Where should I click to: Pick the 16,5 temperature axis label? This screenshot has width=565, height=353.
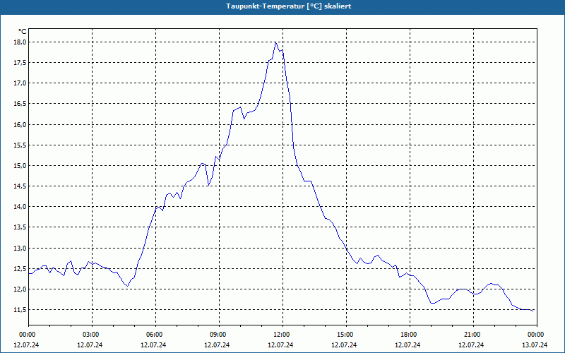coord(20,104)
